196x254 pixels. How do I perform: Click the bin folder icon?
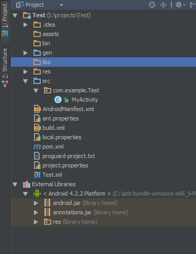[37, 43]
